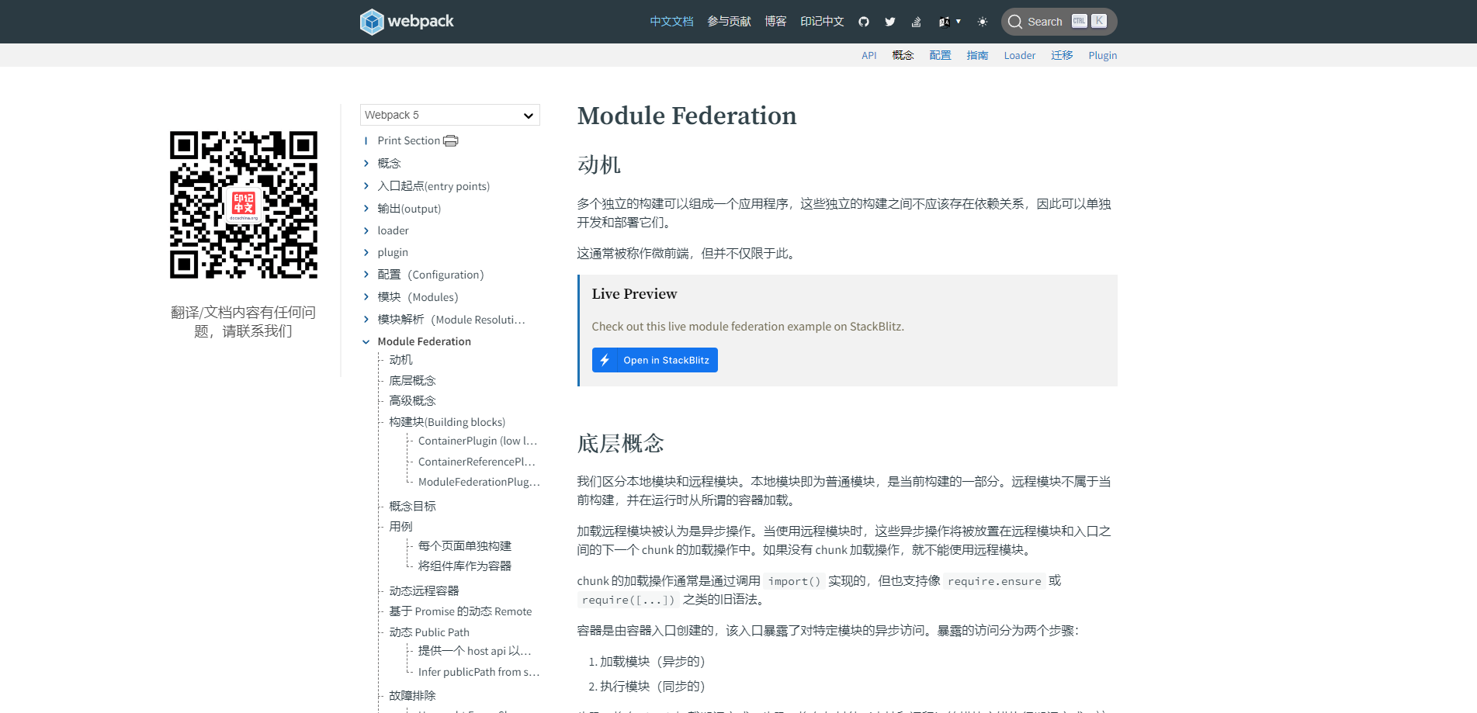This screenshot has width=1477, height=713.
Task: Click the printer icon beside Print Section
Action: (x=451, y=140)
